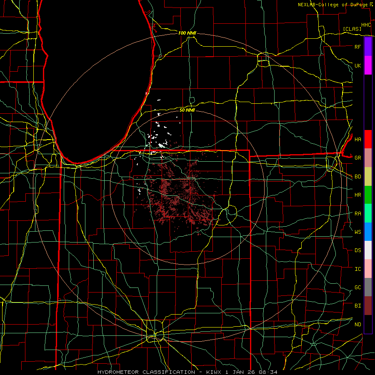Click the GC legend label

(x=358, y=287)
